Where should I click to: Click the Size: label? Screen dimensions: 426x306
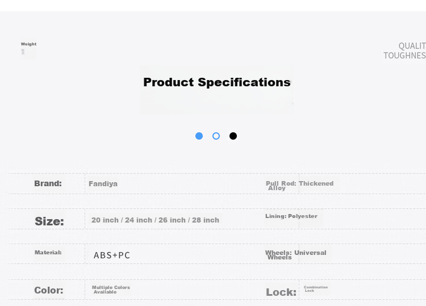(49, 221)
